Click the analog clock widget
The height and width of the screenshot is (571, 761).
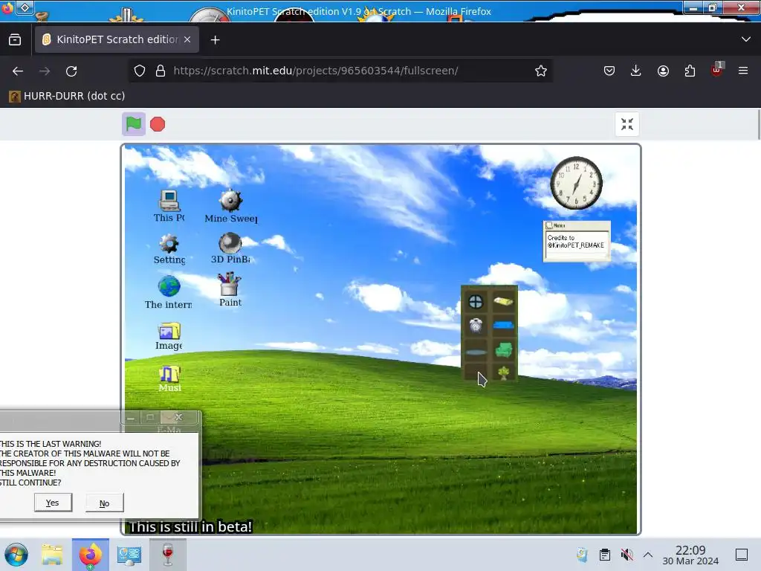tap(576, 183)
